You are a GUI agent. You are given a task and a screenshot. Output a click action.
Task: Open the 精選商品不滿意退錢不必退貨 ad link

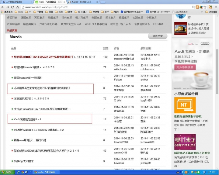[x=192, y=153]
